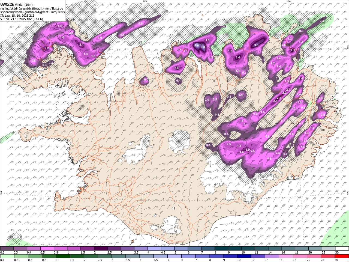
Task: Click the '4.6' precipitation value on the map
Action: coord(197,45)
